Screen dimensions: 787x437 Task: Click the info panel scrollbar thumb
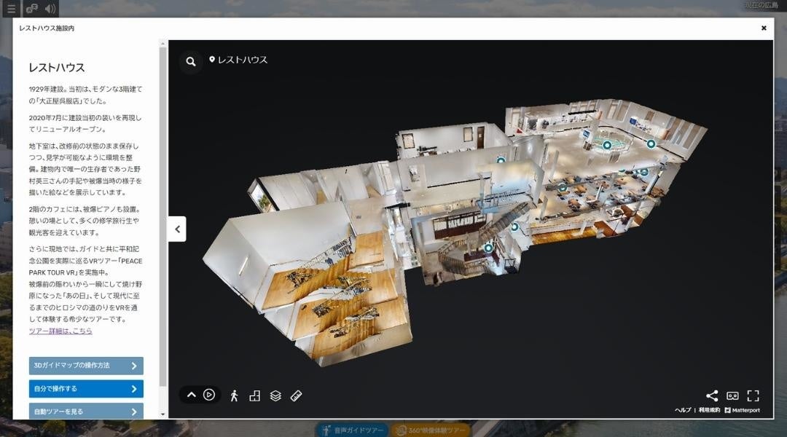coord(163,217)
